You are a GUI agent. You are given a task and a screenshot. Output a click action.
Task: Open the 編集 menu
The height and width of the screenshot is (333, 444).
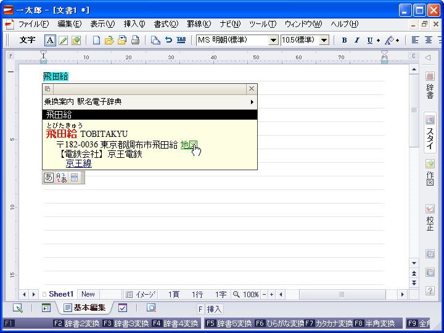[69, 24]
